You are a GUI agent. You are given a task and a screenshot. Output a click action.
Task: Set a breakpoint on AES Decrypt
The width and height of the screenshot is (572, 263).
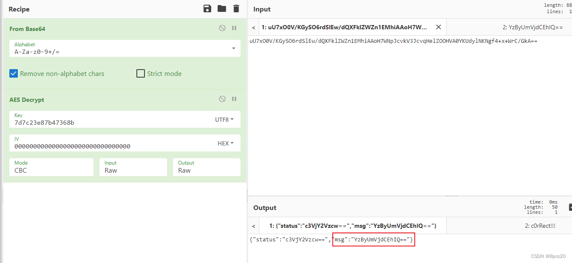(x=234, y=99)
